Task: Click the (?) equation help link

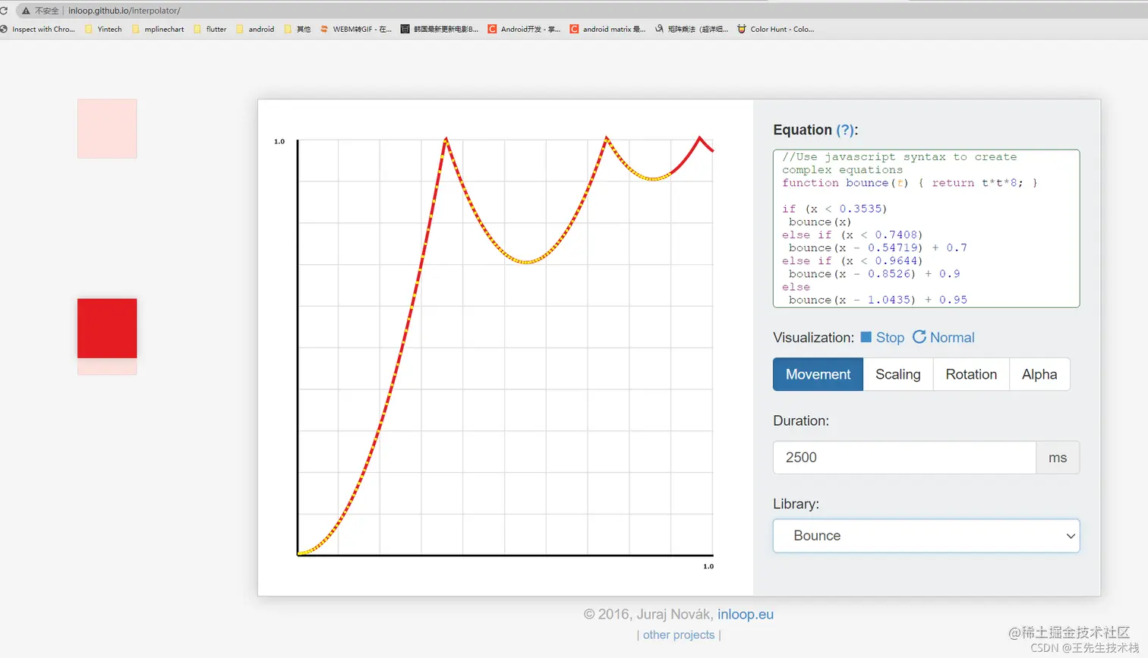Action: click(x=844, y=130)
